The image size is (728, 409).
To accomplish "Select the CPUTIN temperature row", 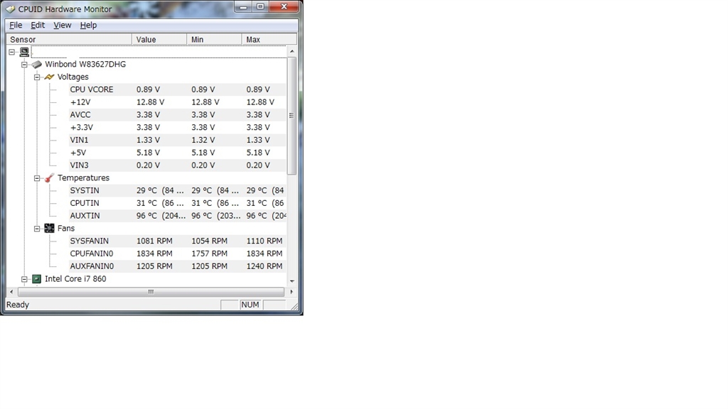I will tap(177, 203).
